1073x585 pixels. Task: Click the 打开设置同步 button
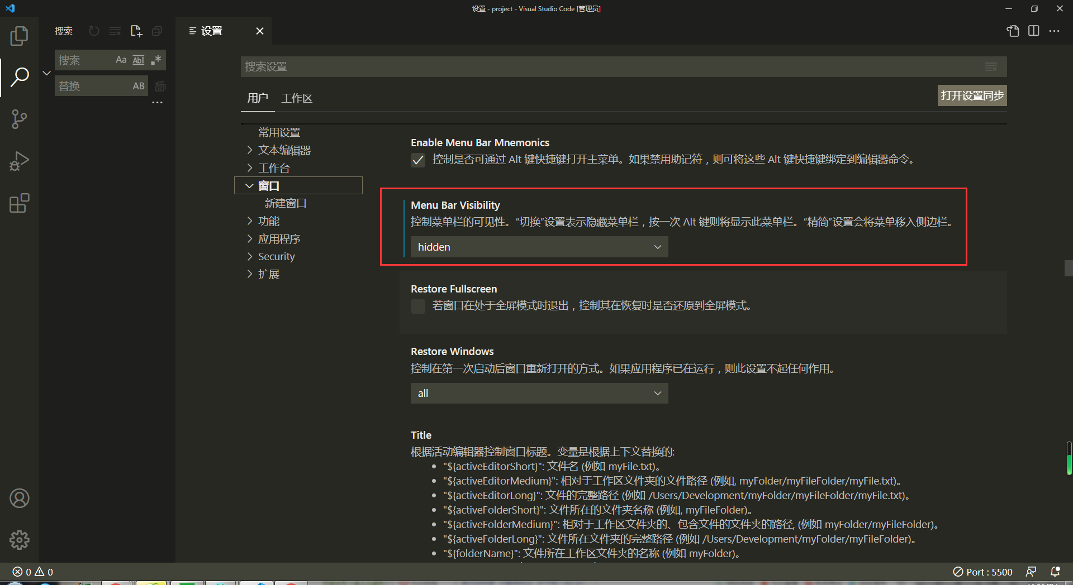tap(972, 95)
